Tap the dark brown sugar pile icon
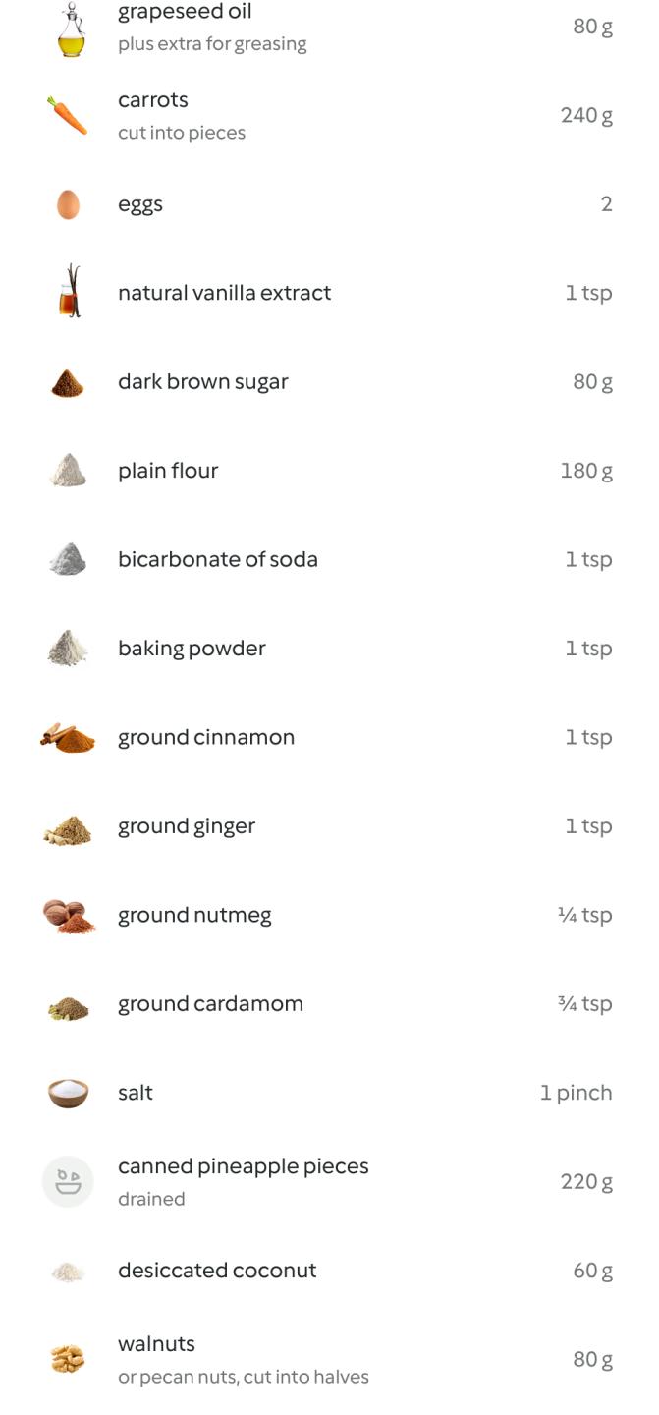659x1415 pixels. 68,382
